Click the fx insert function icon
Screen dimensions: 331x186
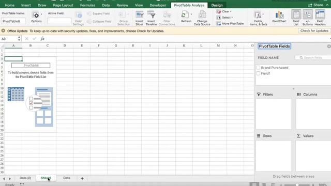tap(42, 39)
